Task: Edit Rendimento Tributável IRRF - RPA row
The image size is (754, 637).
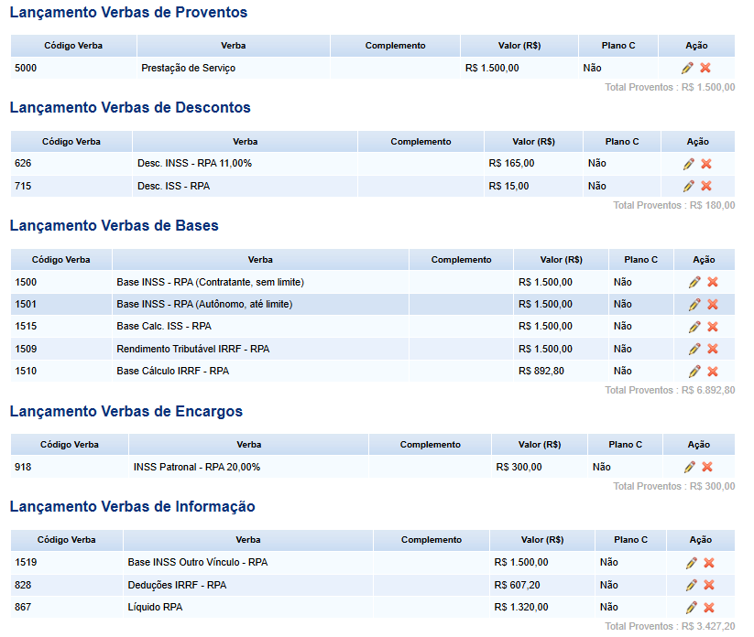Action: coord(694,349)
